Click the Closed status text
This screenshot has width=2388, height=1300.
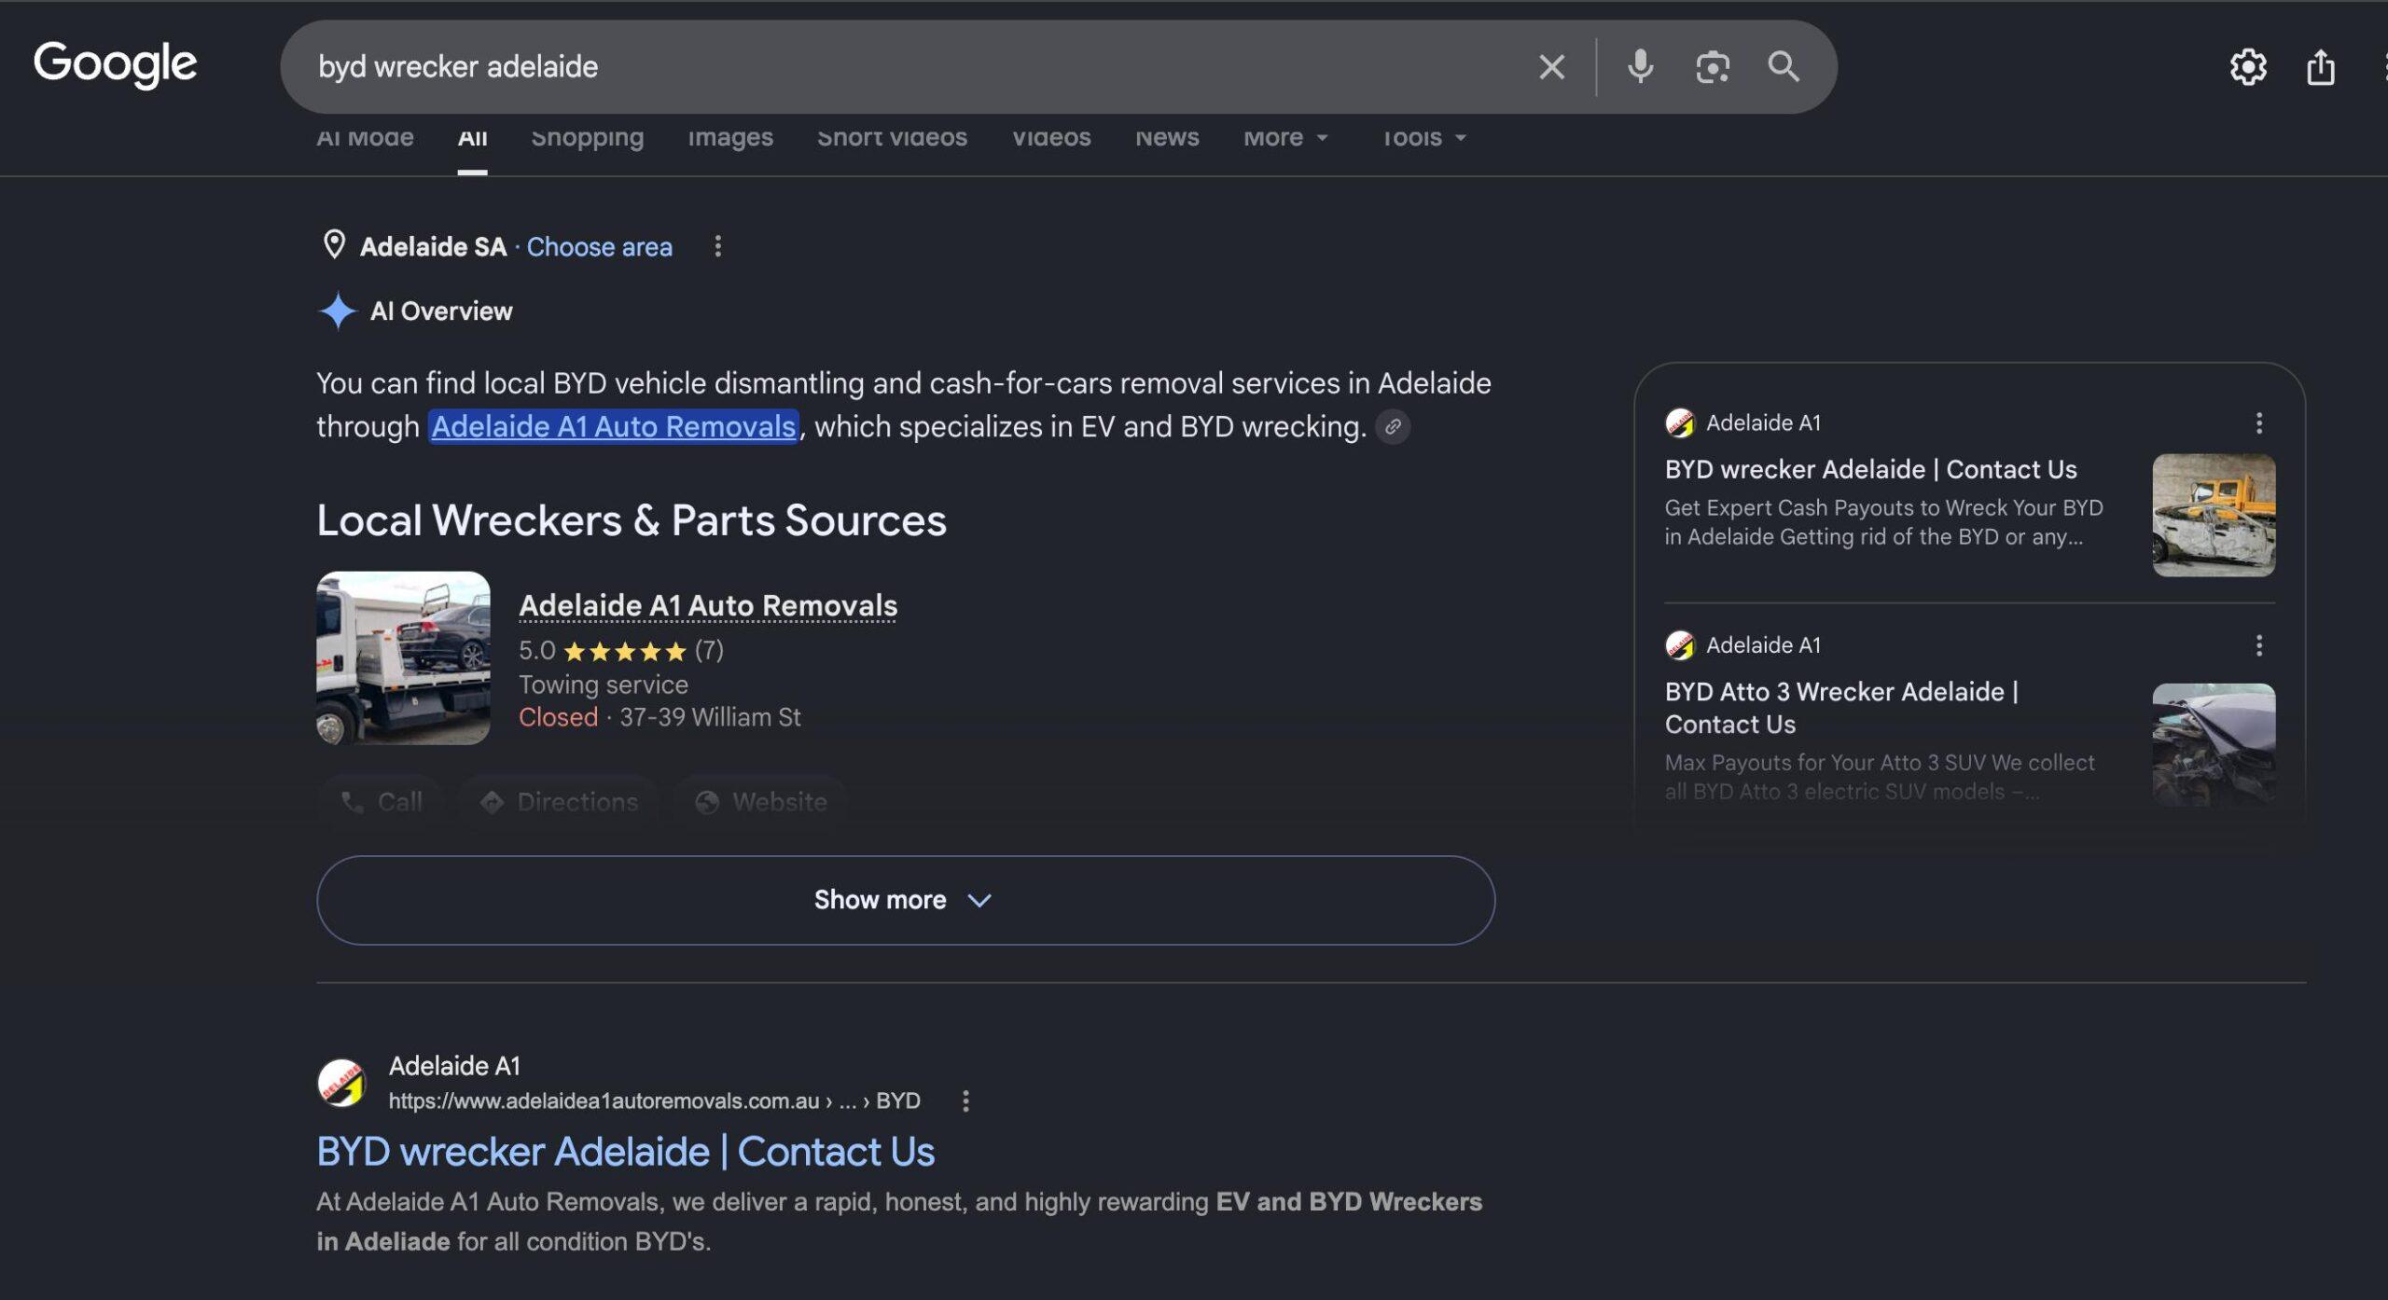(x=558, y=717)
